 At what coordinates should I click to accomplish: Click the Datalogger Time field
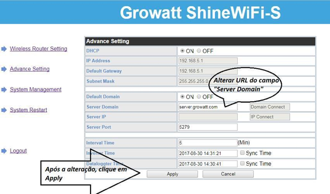tap(208, 164)
